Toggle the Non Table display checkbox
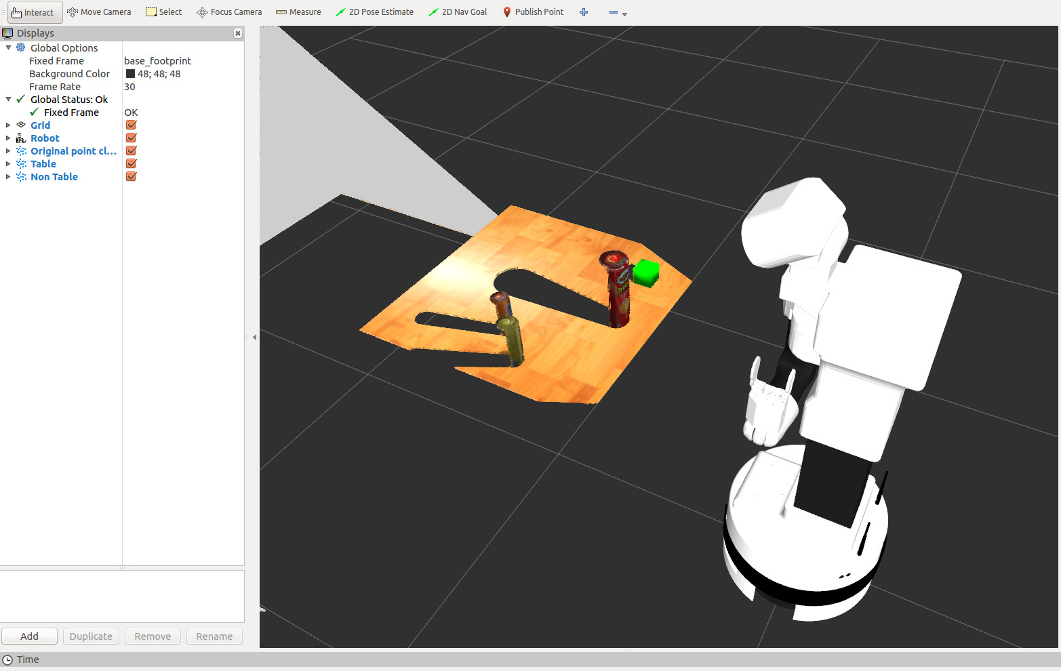1061x671 pixels. (x=132, y=177)
